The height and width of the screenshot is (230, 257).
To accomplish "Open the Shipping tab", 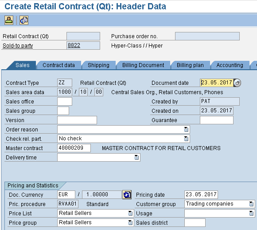I will [98, 65].
